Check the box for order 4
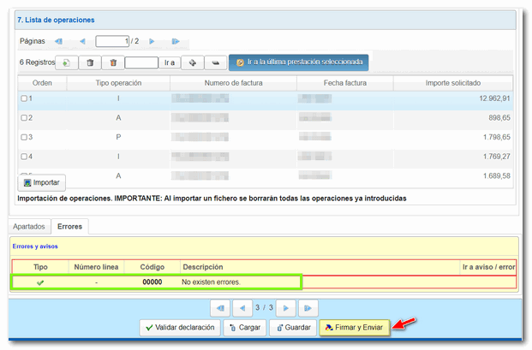The width and height of the screenshot is (532, 350). point(24,157)
